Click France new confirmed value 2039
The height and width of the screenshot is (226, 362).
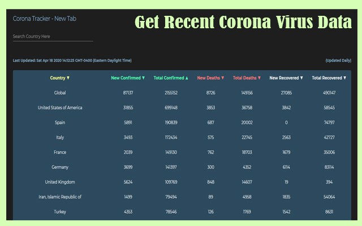(128, 152)
